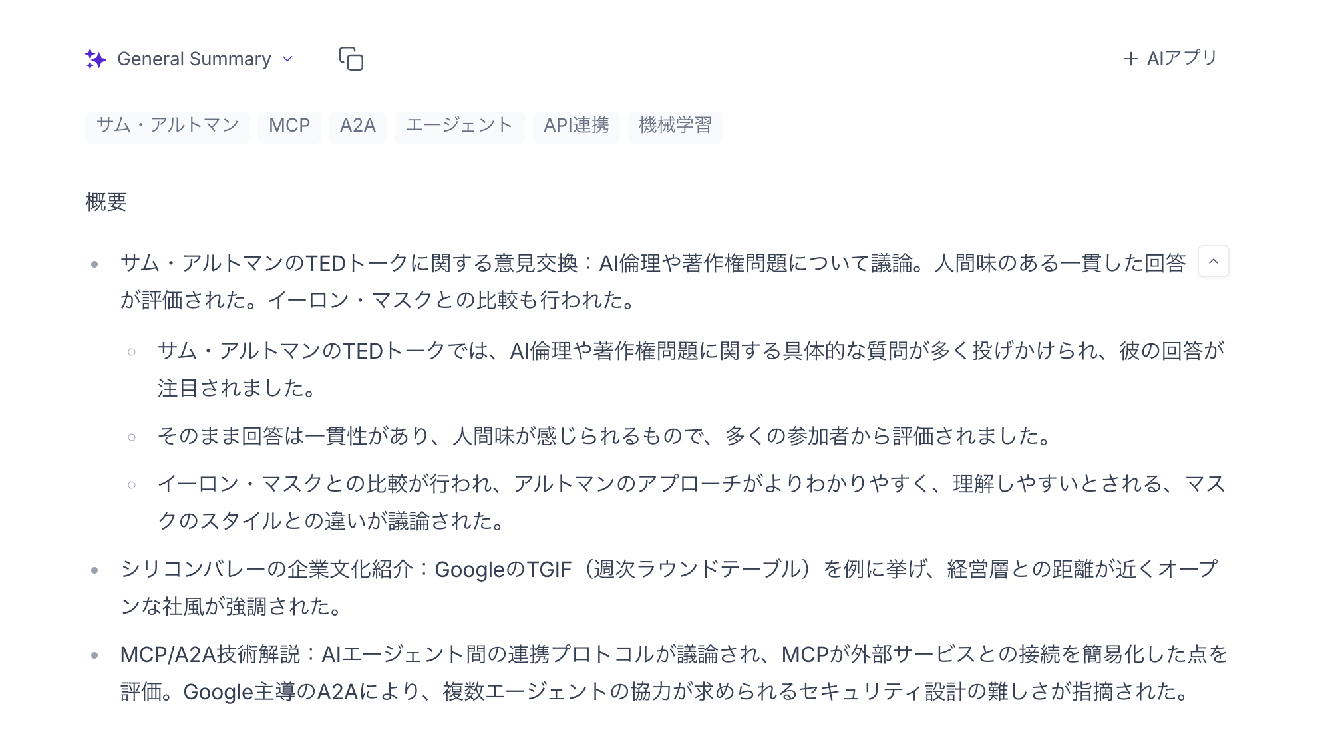Click the AIアプリ button

(x=1181, y=58)
